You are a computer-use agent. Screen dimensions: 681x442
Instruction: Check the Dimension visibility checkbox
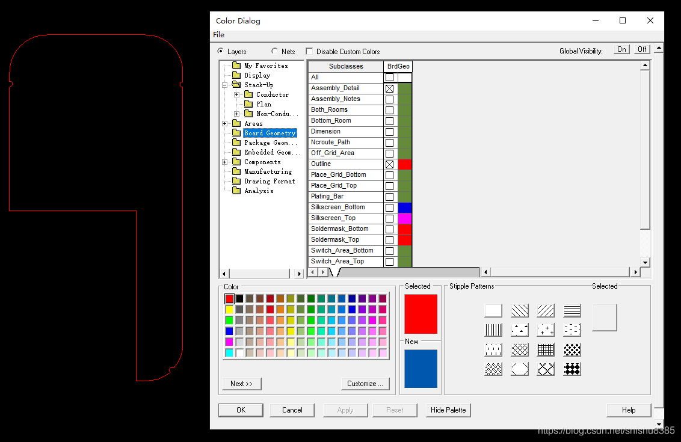pos(390,132)
